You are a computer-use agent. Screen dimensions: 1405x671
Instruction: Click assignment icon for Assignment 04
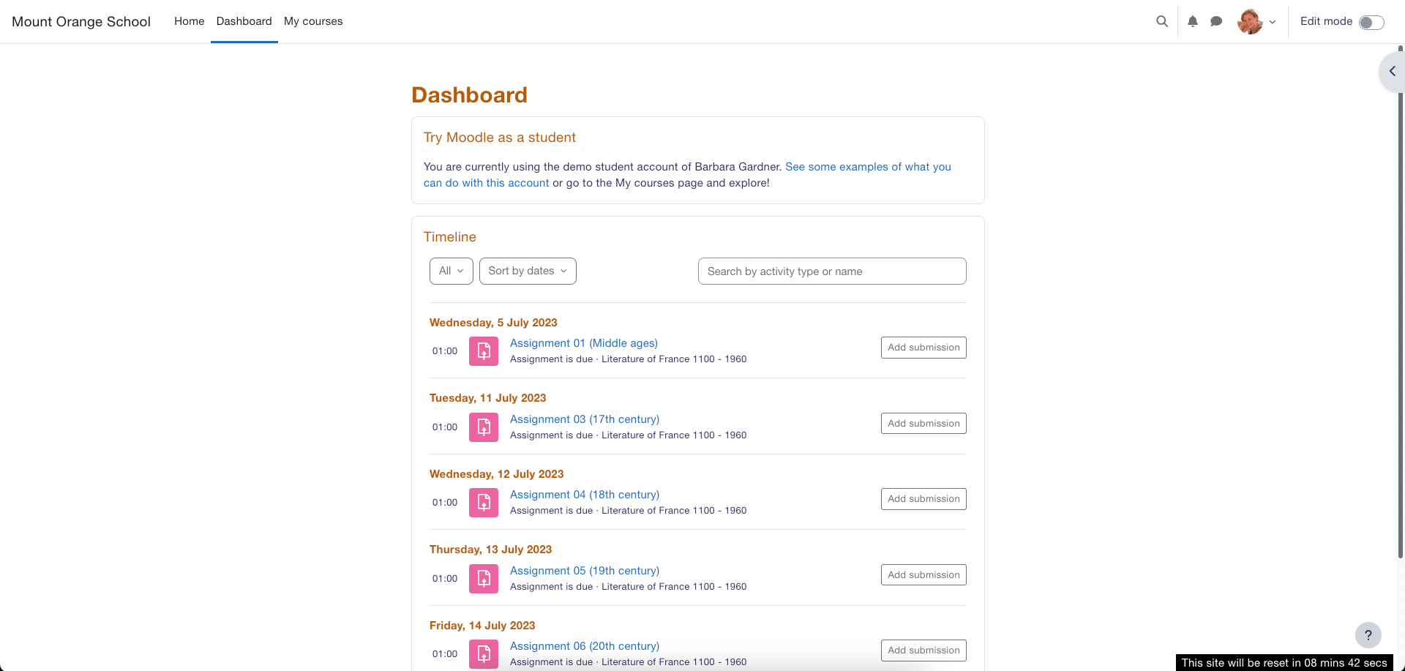[x=484, y=503]
